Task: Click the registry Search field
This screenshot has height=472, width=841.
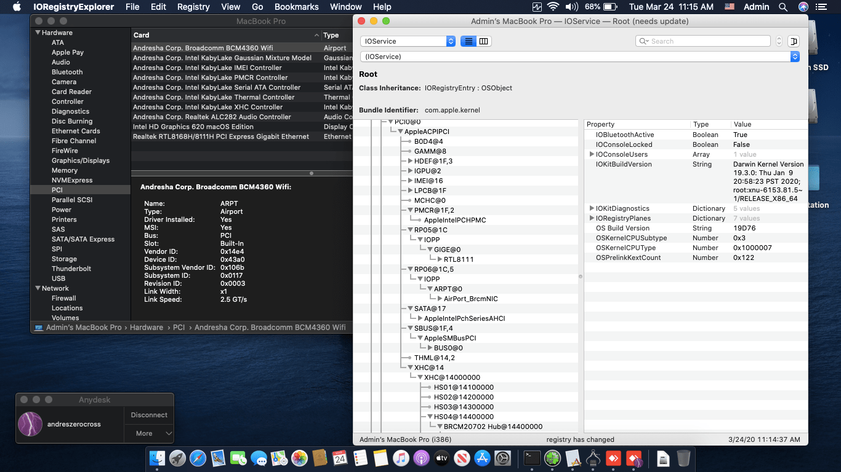Action: 702,41
